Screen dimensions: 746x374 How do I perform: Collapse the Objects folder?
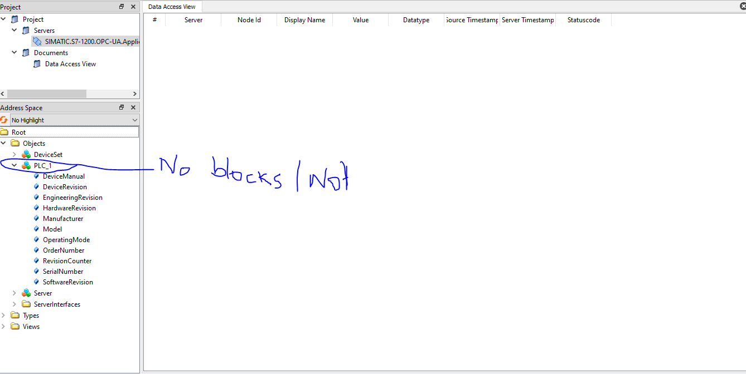click(3, 144)
